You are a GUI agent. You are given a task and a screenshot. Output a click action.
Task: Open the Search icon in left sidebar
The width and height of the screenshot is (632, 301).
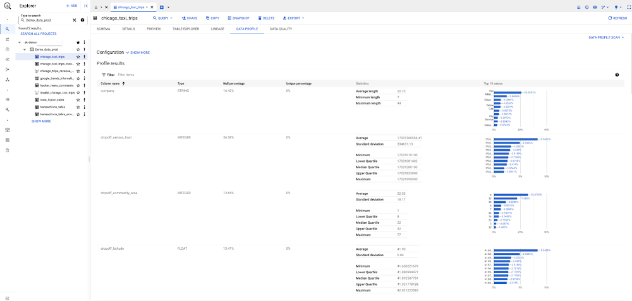click(7, 29)
